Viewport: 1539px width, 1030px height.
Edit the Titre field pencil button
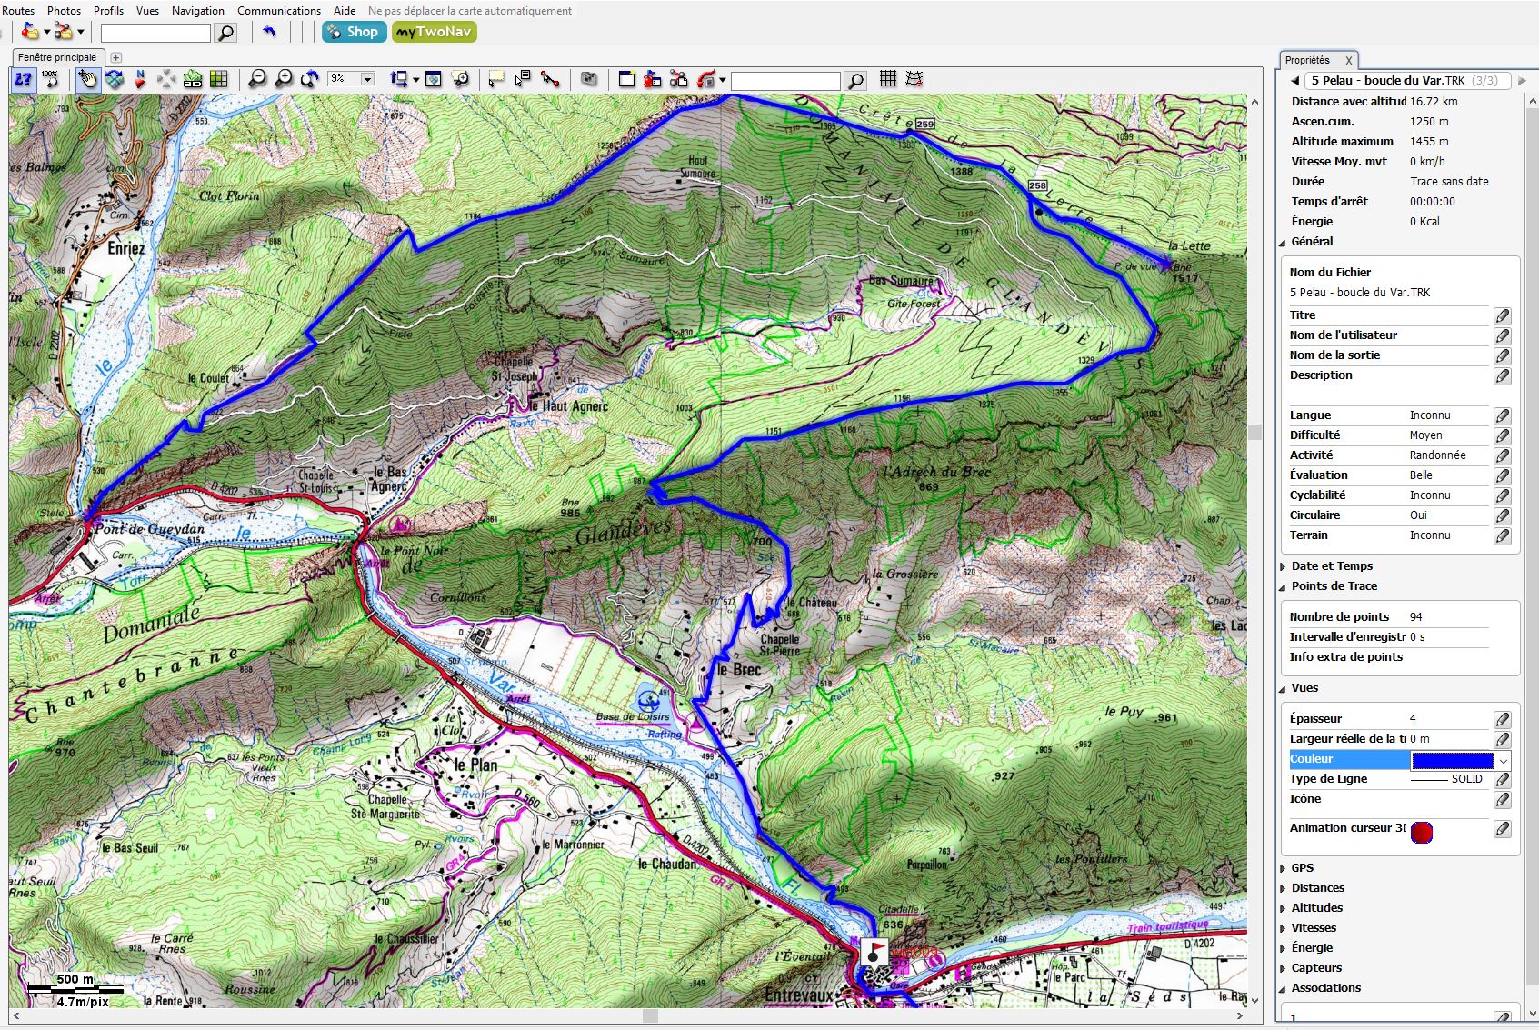point(1502,315)
